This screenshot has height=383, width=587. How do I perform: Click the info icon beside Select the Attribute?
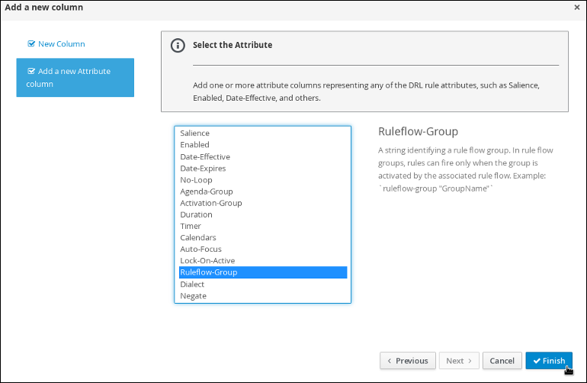(178, 45)
